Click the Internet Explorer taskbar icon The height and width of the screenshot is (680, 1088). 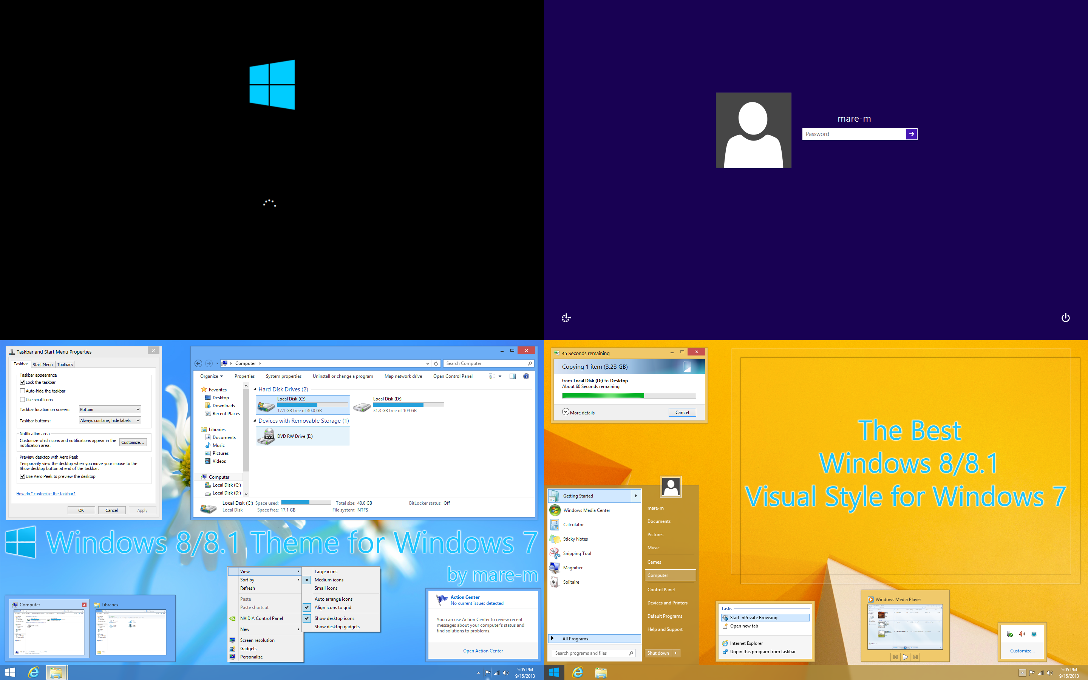click(34, 672)
